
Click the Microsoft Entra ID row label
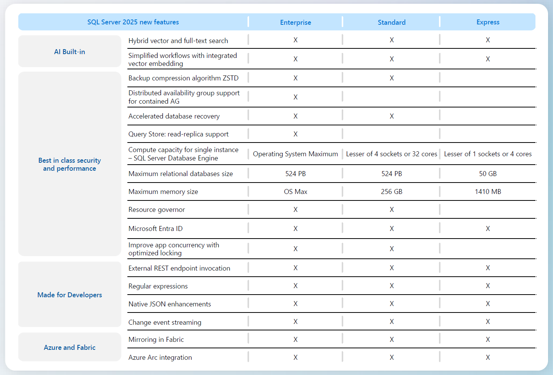[x=155, y=229]
